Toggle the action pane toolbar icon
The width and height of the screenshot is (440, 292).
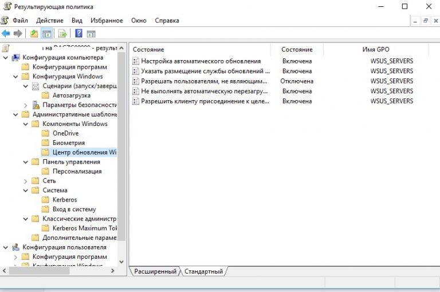tap(91, 33)
